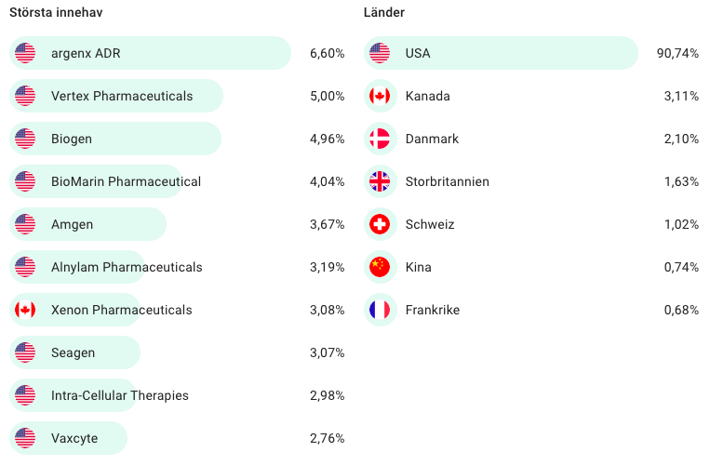Click the US flag beside Biogen
710x465 pixels.
click(x=25, y=139)
